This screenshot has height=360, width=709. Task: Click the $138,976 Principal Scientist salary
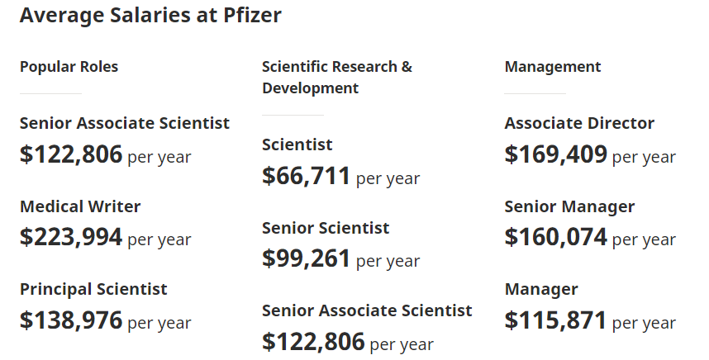point(71,320)
